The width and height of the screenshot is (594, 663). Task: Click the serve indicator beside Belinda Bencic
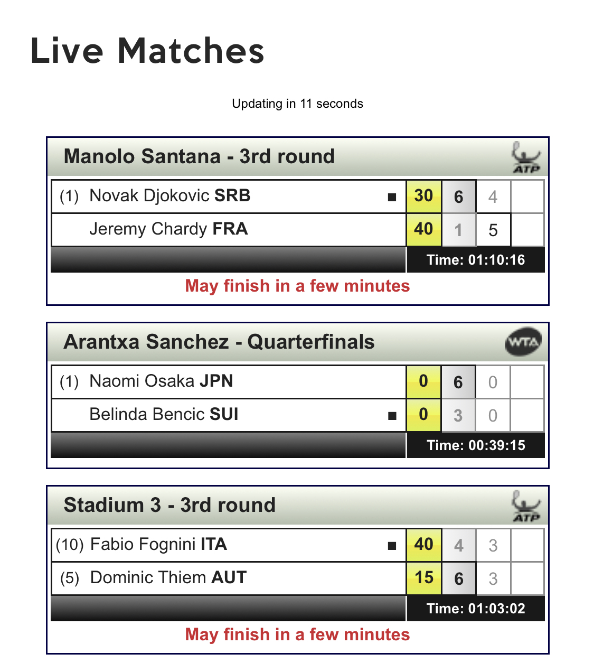(x=392, y=416)
